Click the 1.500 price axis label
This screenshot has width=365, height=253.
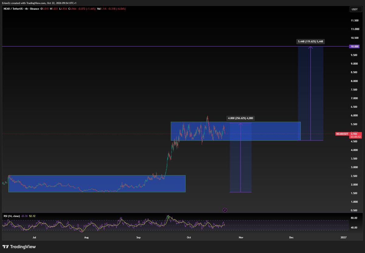355,193
